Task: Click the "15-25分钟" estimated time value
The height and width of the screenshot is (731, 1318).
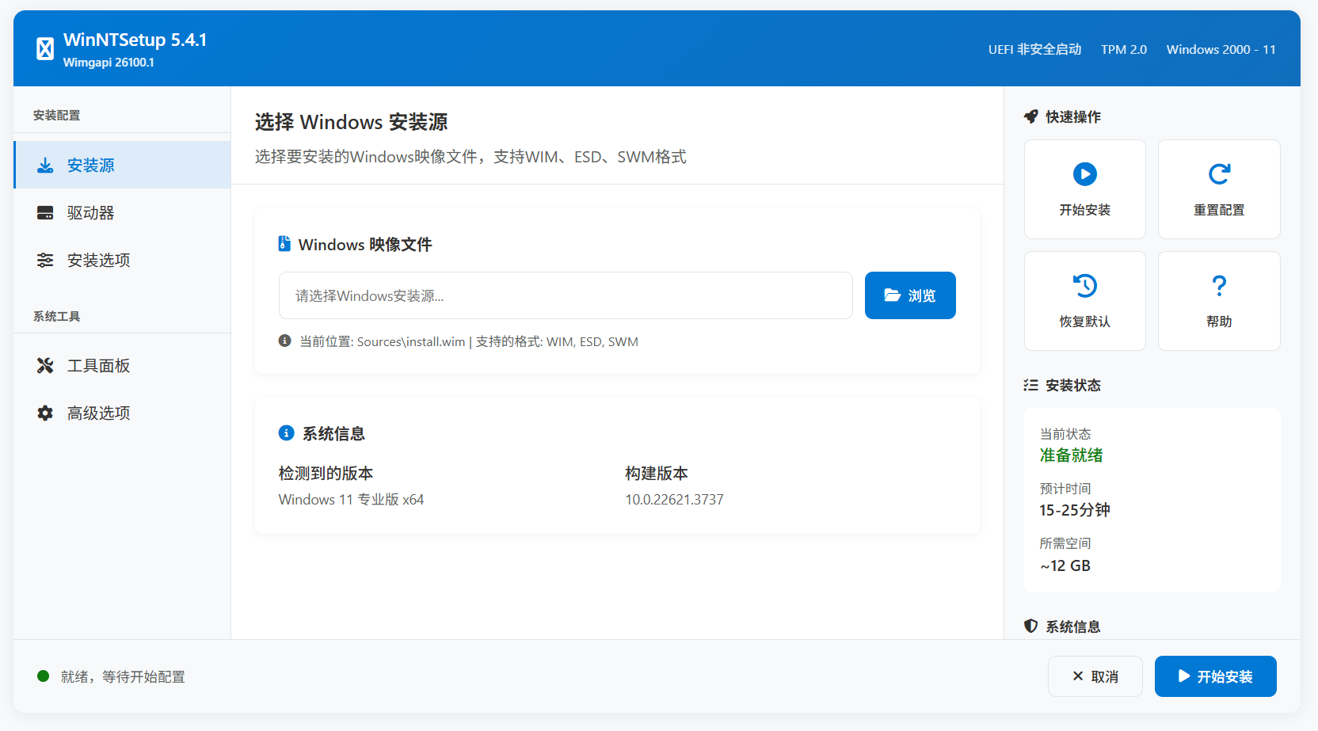Action: point(1075,510)
